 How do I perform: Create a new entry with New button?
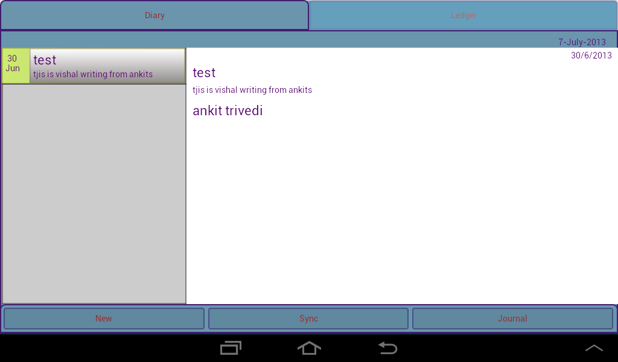pyautogui.click(x=103, y=319)
